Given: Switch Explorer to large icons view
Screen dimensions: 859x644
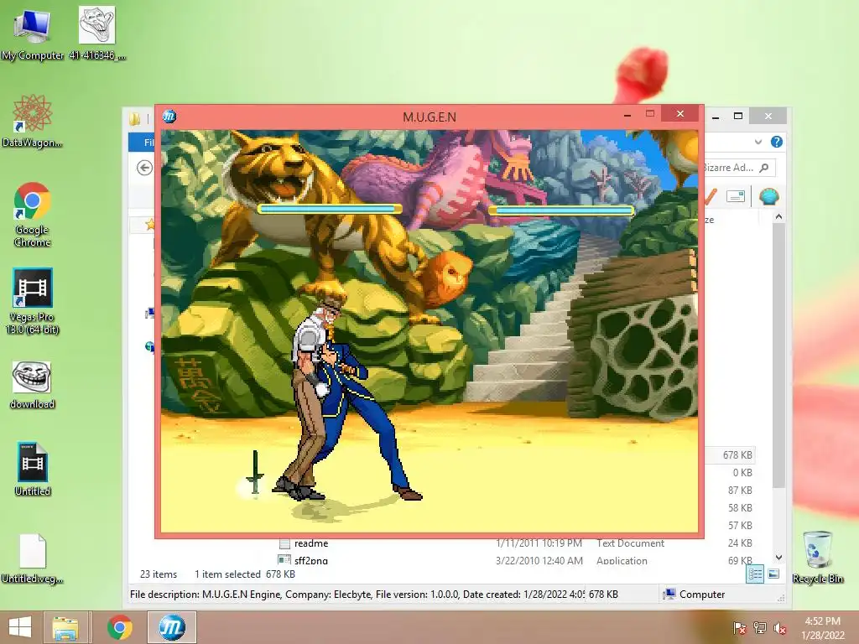Looking at the screenshot, I should tap(773, 574).
